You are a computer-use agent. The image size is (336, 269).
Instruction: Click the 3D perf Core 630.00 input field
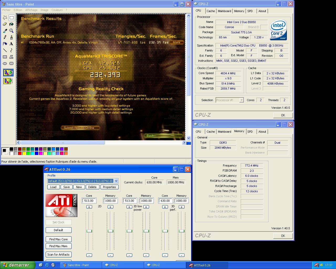click(165, 201)
